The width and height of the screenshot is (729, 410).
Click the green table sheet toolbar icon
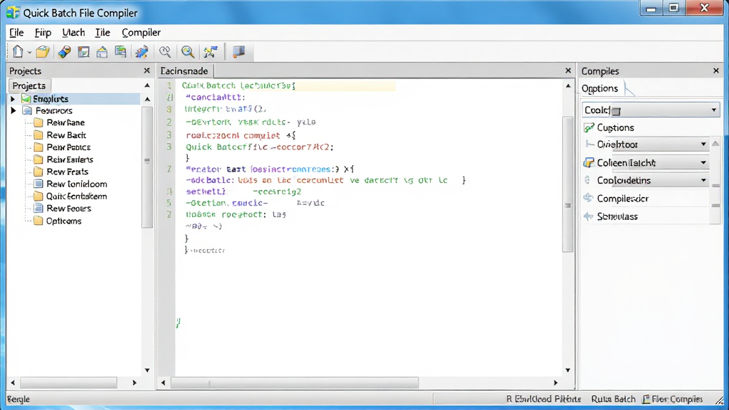tap(120, 51)
